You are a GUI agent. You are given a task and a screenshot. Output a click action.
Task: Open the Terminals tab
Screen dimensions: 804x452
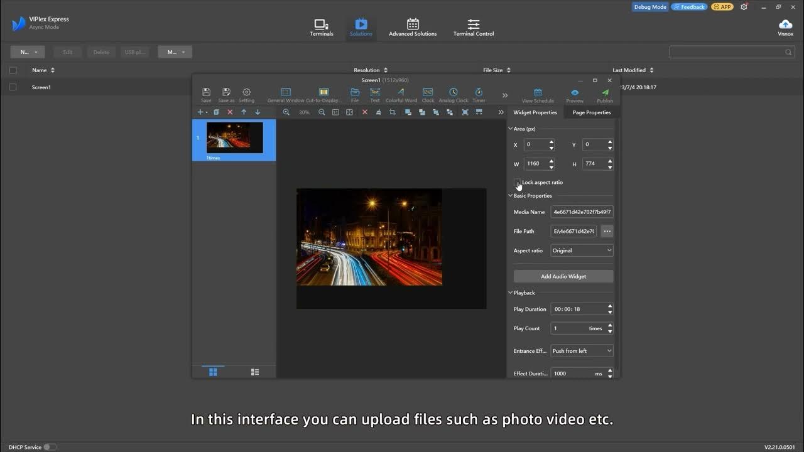322,28
